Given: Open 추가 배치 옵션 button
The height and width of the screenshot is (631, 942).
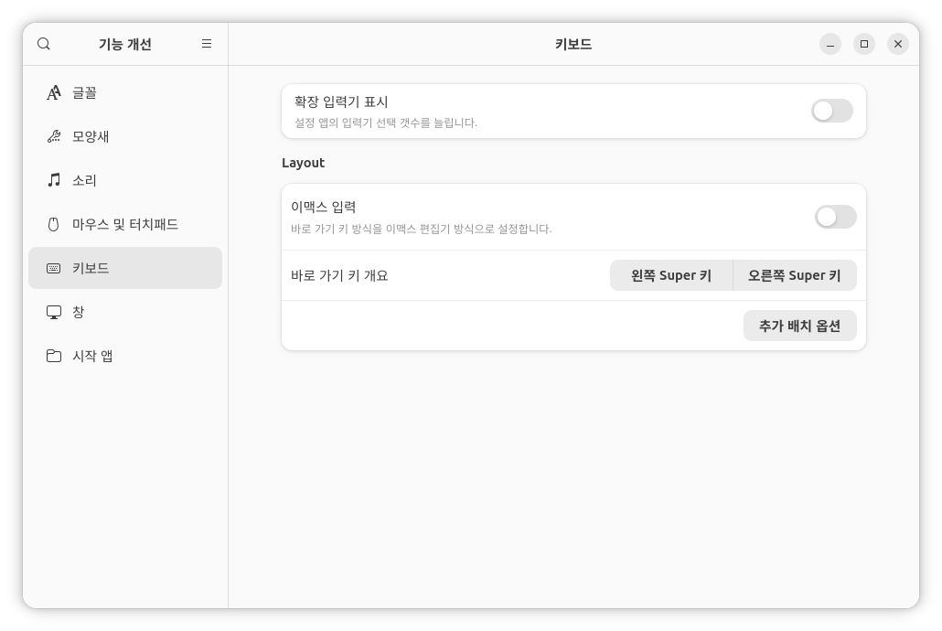Looking at the screenshot, I should 799,326.
